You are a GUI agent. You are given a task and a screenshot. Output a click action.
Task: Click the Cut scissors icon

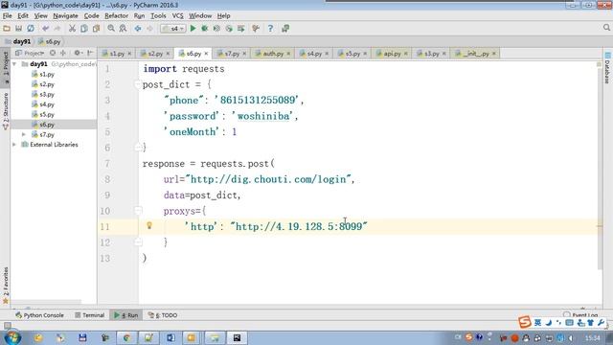coord(72,28)
